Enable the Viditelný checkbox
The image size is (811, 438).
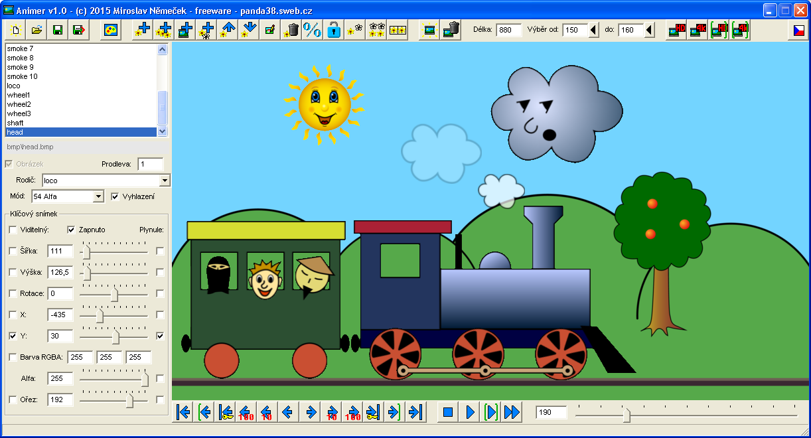point(13,230)
